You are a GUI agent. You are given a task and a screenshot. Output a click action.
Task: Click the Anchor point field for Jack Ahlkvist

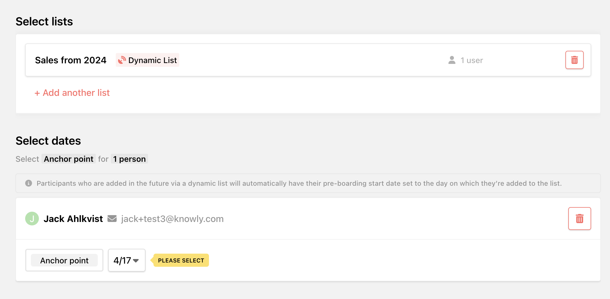pos(64,260)
